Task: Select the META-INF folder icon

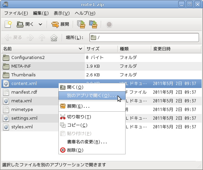Action: point(6,66)
